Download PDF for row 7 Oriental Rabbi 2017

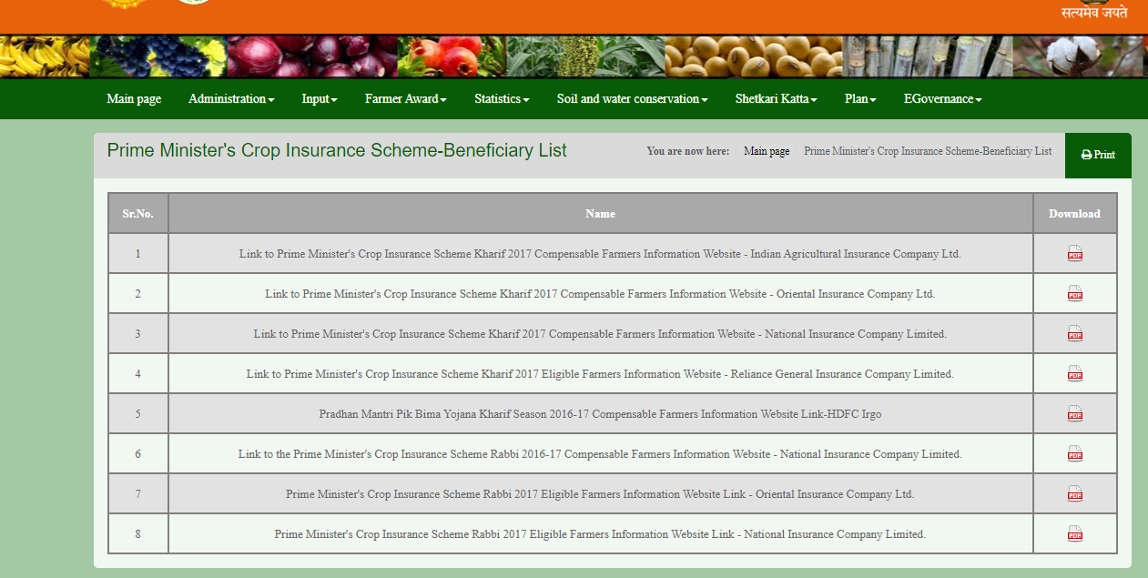[x=1074, y=494]
